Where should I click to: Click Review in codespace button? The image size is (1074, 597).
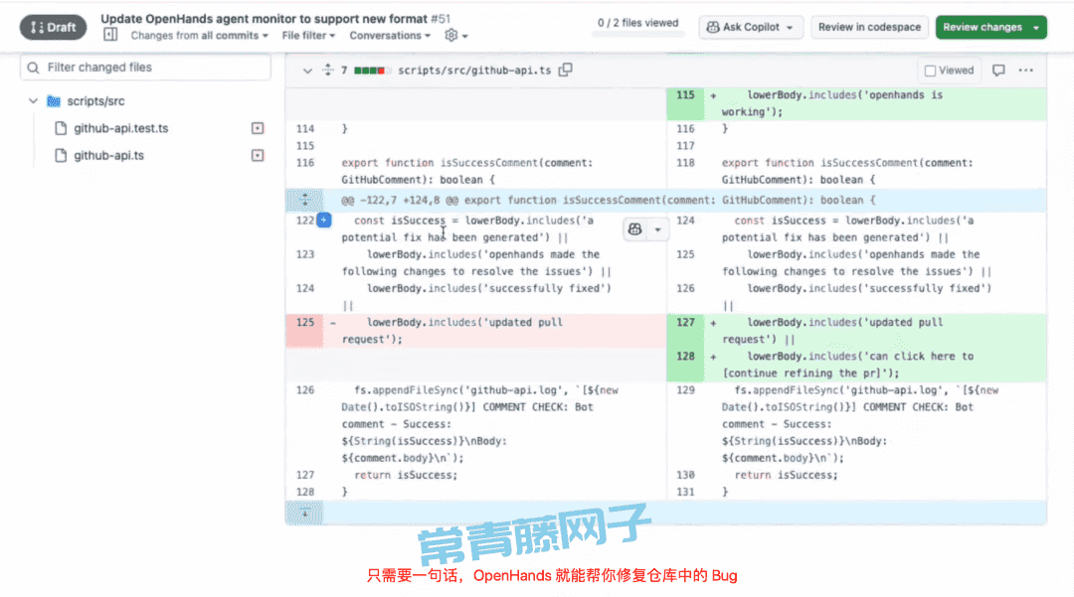click(x=869, y=28)
